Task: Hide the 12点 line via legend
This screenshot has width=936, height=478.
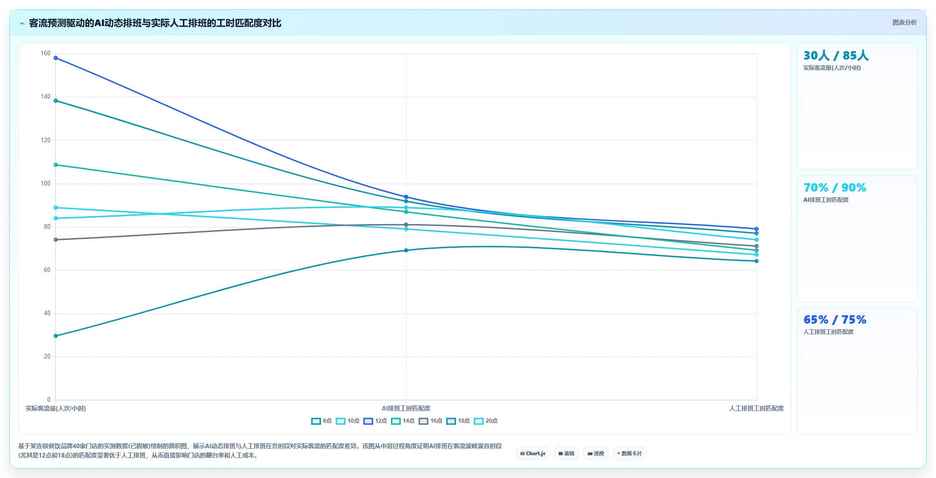Action: tap(375, 421)
